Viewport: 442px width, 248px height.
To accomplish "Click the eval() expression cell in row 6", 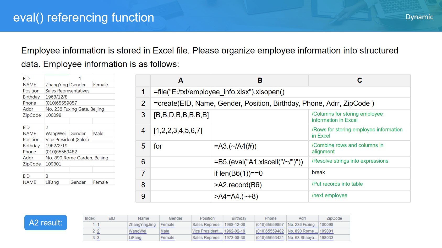I will click(x=259, y=162).
